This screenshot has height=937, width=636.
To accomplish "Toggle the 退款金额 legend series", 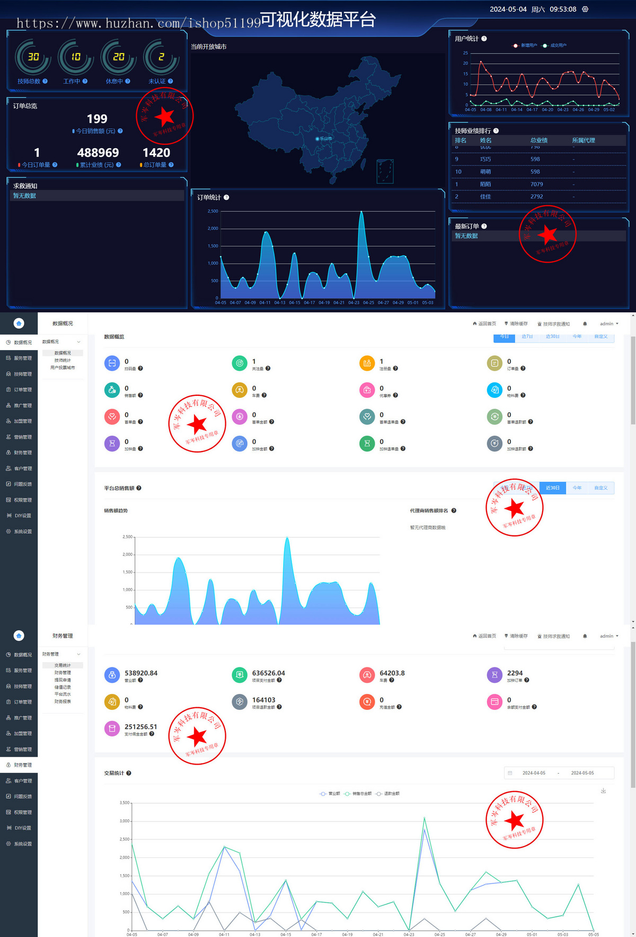I will 388,794.
